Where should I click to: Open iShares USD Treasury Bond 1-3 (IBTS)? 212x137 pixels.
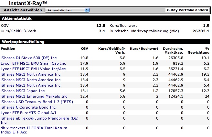coord(37,102)
